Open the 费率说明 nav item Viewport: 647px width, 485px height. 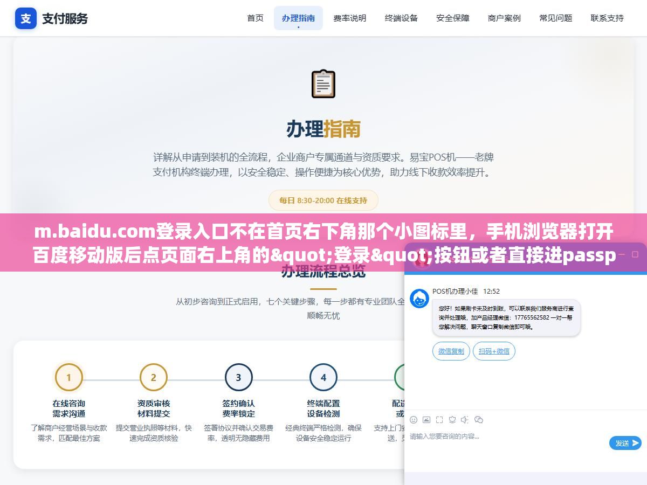[x=350, y=18]
